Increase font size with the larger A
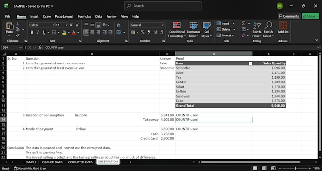 click(x=71, y=25)
